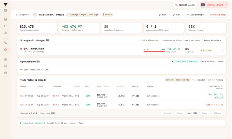
Task: Click the 64,971 entry price cell
Action: point(121,105)
